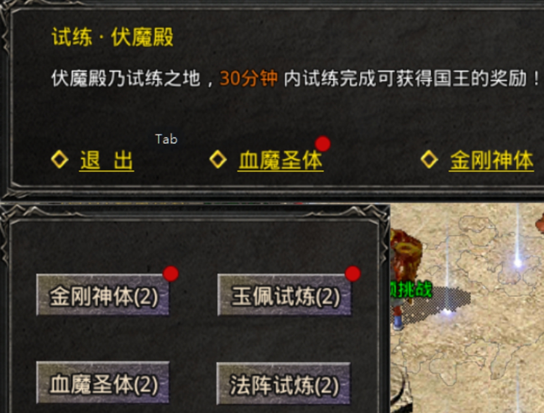This screenshot has width=544, height=413.
Task: Open the 血魔圣体 underlined link
Action: (281, 160)
